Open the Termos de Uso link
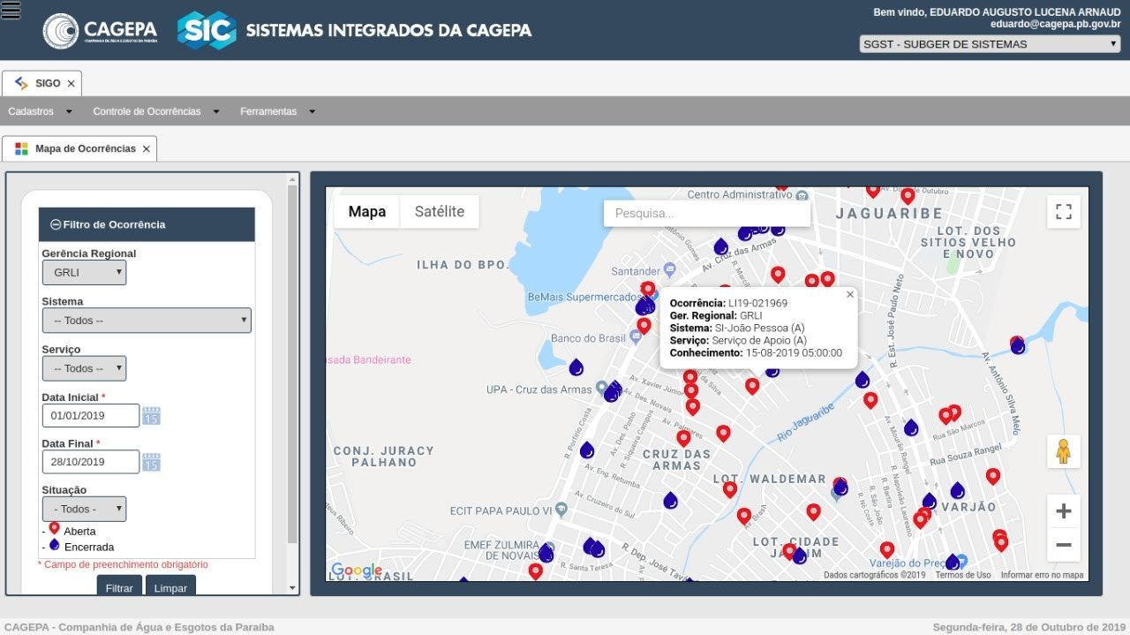The height and width of the screenshot is (635, 1130). pyautogui.click(x=963, y=575)
